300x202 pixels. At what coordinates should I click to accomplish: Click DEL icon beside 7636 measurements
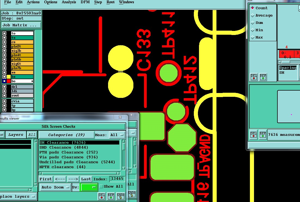pyautogui.click(x=254, y=135)
